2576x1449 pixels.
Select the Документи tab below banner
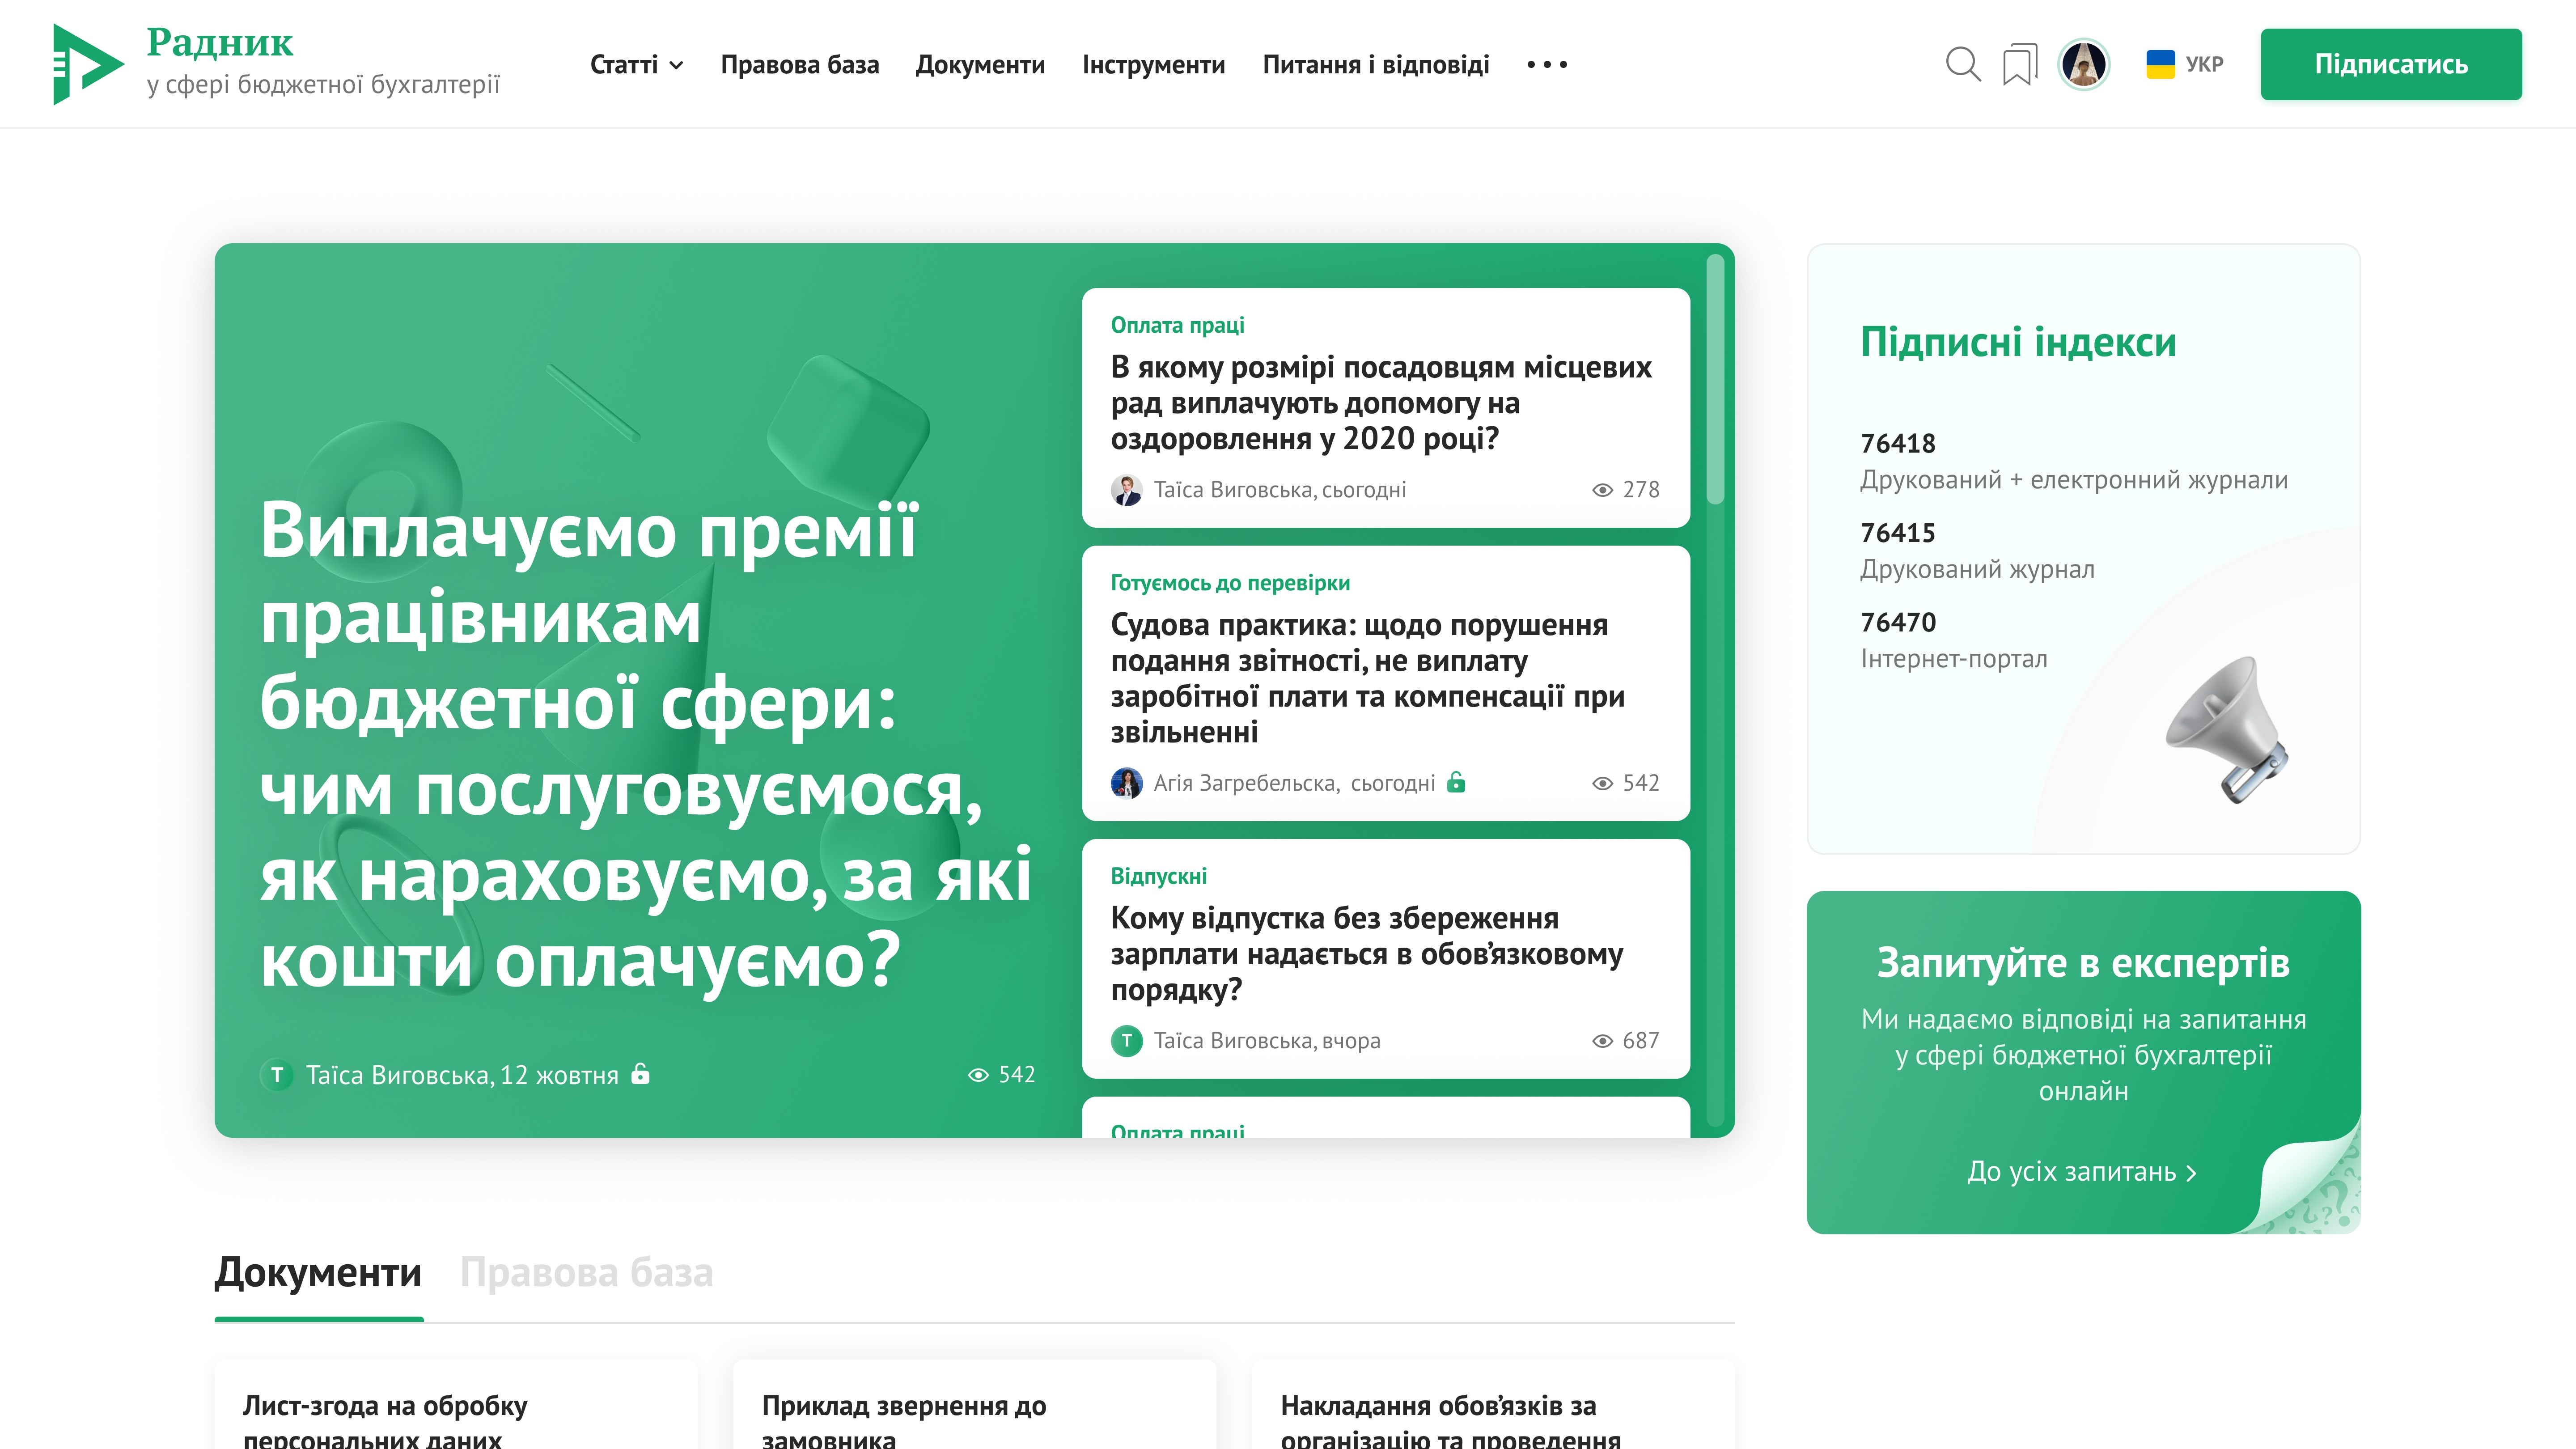coord(318,1272)
